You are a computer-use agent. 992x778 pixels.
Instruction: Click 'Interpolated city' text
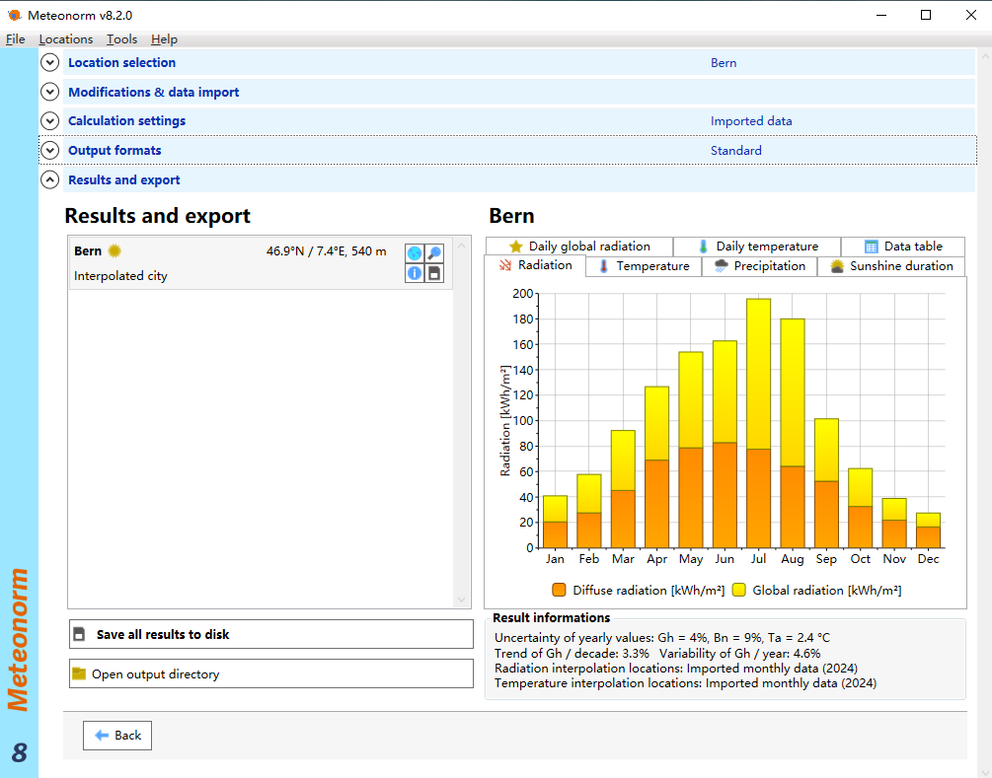120,276
